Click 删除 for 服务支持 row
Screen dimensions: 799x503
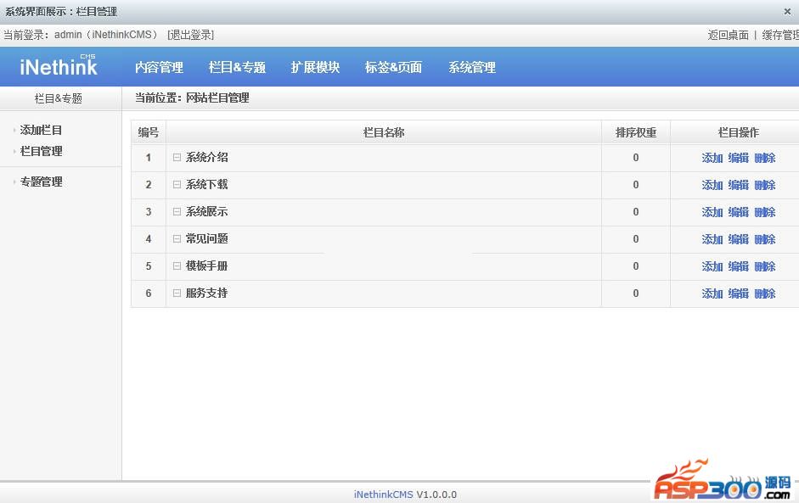click(x=765, y=293)
